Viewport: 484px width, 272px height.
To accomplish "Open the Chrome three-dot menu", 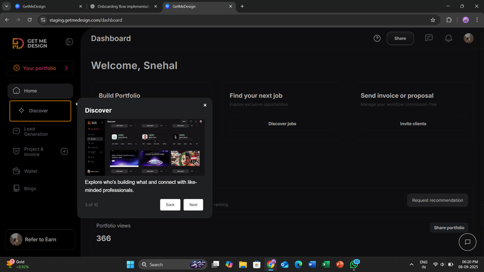I will (x=477, y=20).
